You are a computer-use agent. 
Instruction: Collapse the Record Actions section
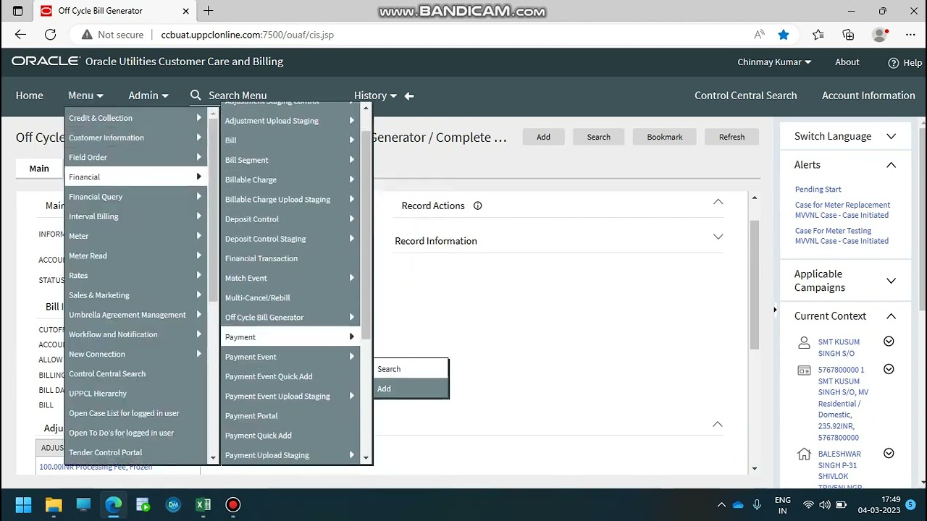[x=718, y=202]
